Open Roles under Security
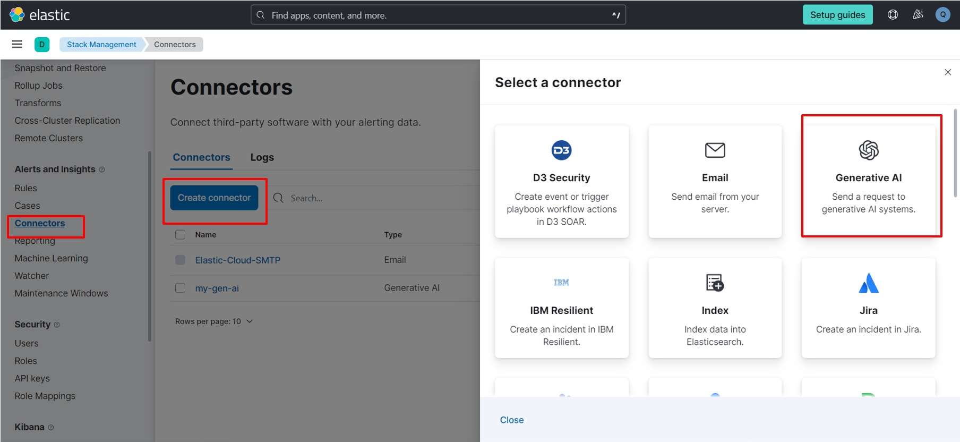This screenshot has width=960, height=442. coord(26,361)
